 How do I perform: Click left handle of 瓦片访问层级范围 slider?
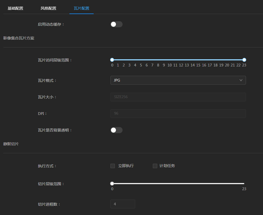[x=112, y=60]
